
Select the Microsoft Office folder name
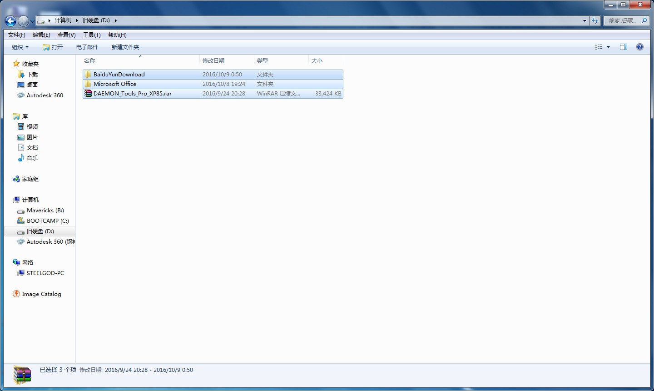[x=115, y=84]
